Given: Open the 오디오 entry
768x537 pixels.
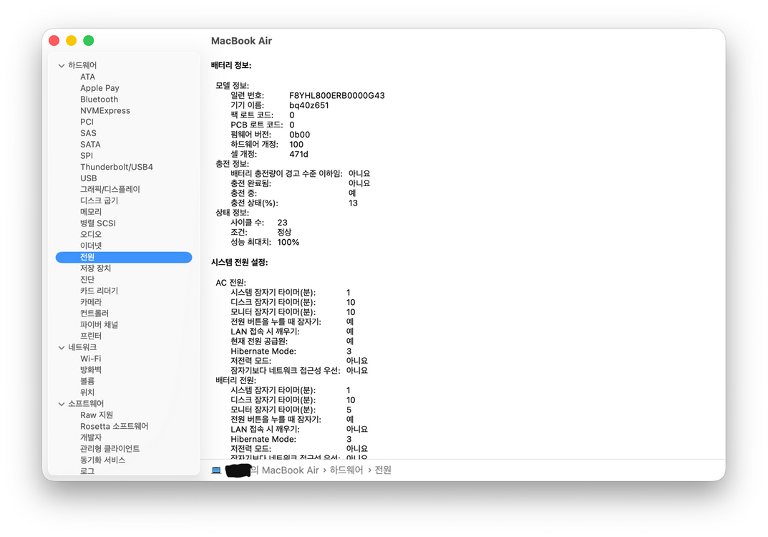Looking at the screenshot, I should pos(91,234).
